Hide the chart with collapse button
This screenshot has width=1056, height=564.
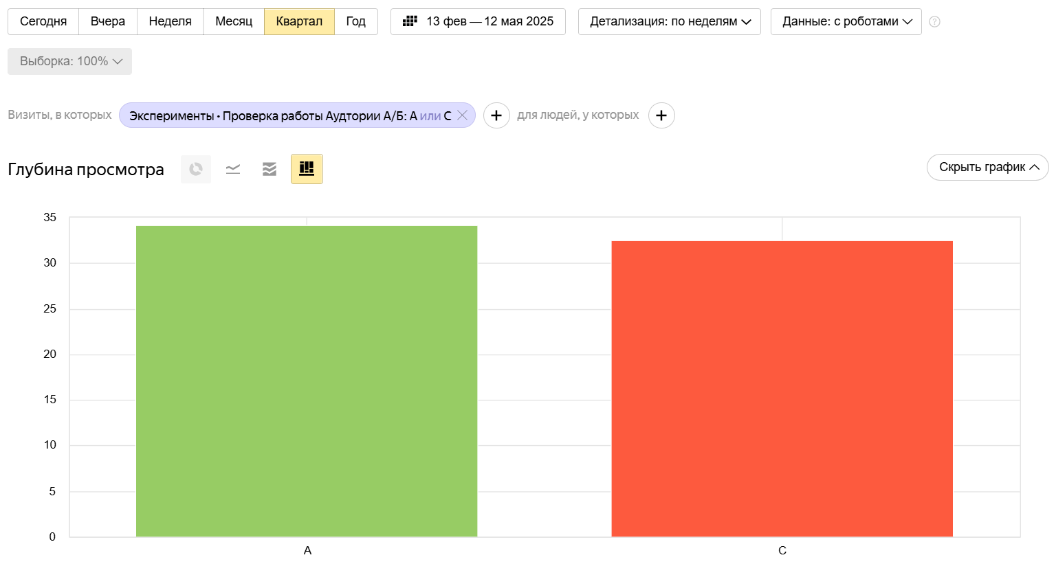point(987,167)
